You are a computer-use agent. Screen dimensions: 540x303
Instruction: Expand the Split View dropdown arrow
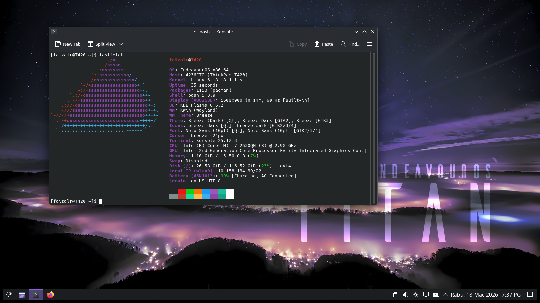(x=121, y=44)
